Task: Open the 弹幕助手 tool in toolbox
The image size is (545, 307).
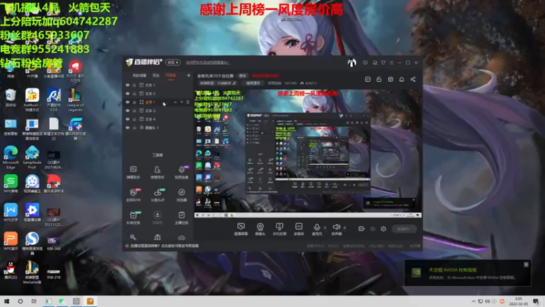Action: pyautogui.click(x=133, y=173)
